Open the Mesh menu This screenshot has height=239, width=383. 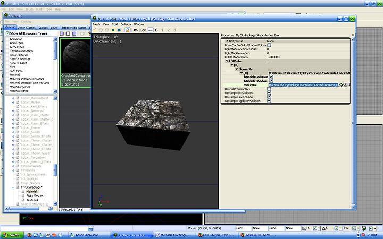96,24
